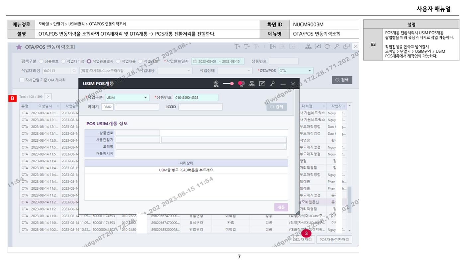
Task: Click the key icon in USIM POS개통 titlebar
Action: click(x=272, y=84)
